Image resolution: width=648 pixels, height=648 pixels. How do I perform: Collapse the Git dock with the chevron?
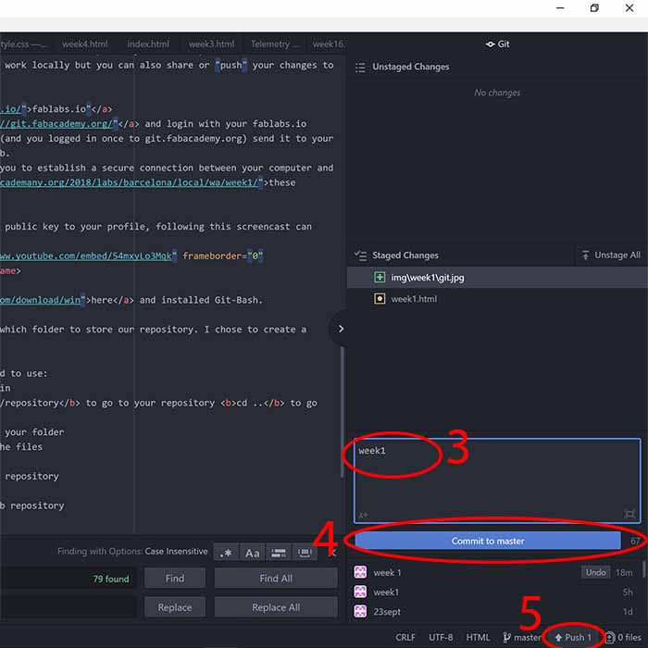tap(341, 329)
